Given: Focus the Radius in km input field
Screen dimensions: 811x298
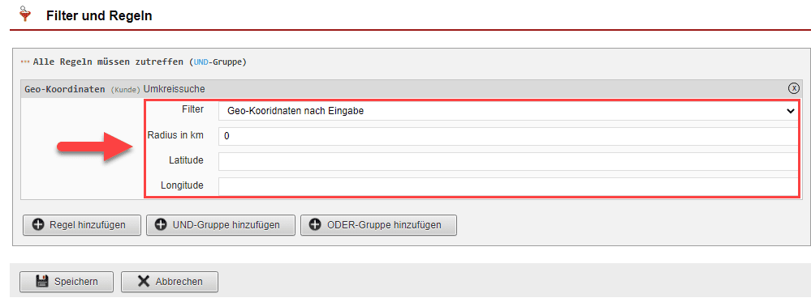Looking at the screenshot, I should tap(508, 136).
